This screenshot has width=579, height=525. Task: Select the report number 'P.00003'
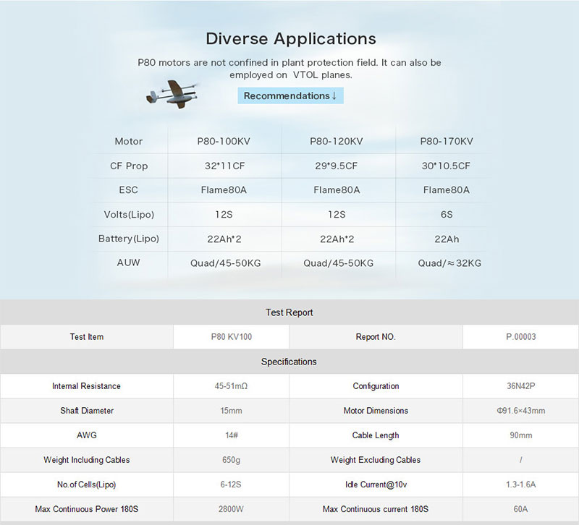(520, 337)
